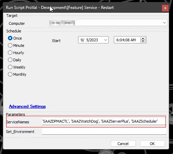Click the Computer target selection field
The height and width of the screenshot is (154, 173).
108,23
